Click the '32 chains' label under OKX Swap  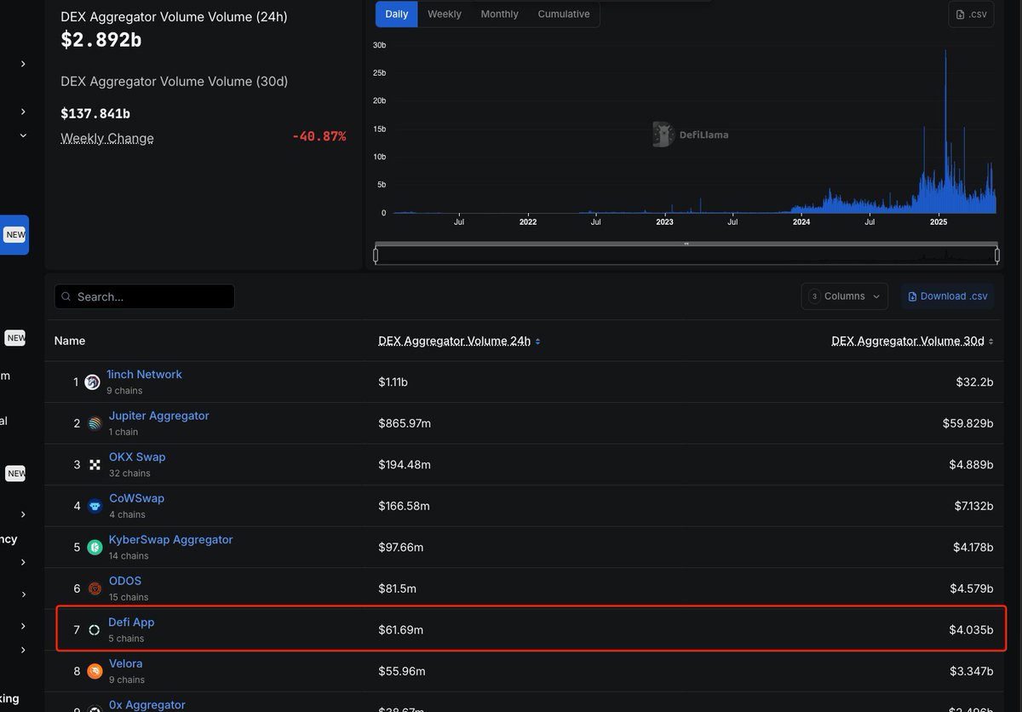point(129,474)
